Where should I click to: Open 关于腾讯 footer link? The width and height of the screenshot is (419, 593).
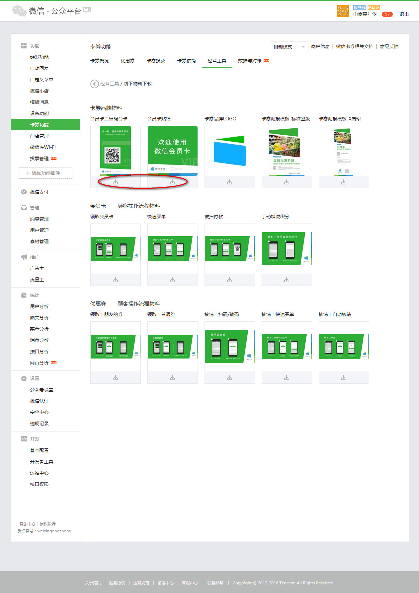[93, 583]
